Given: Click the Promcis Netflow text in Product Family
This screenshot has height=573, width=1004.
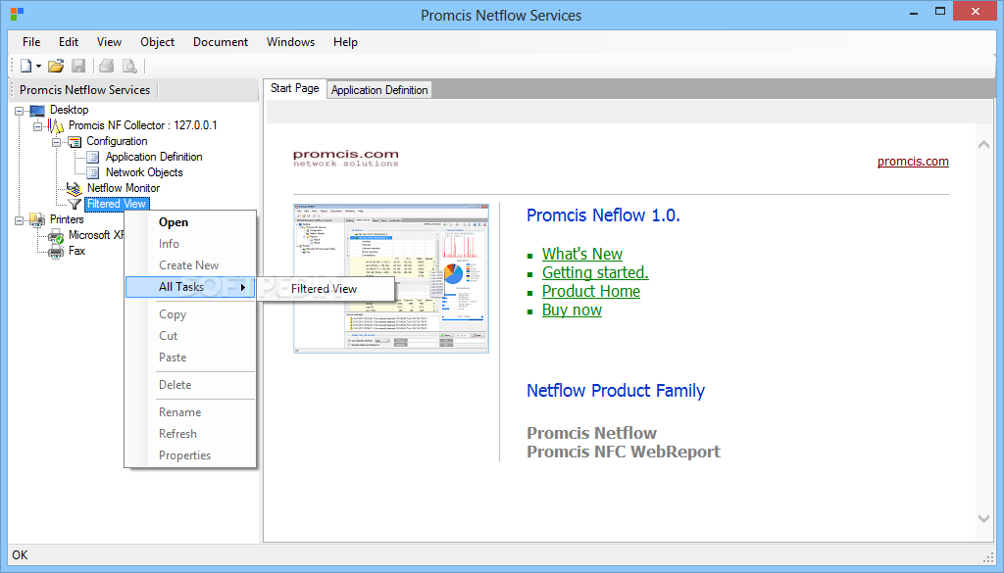Looking at the screenshot, I should point(591,433).
